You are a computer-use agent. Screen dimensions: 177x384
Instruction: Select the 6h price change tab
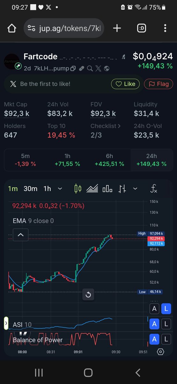coord(110,160)
